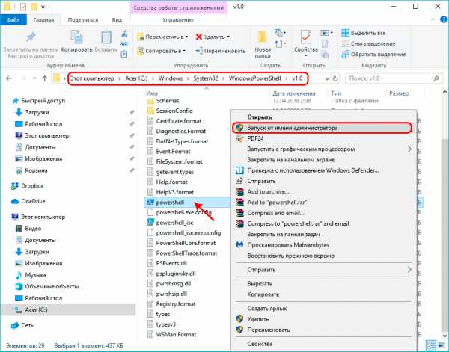This screenshot has width=449, height=352.
Task: Click Pin to Quick access ribbon icon
Action: tap(31, 37)
